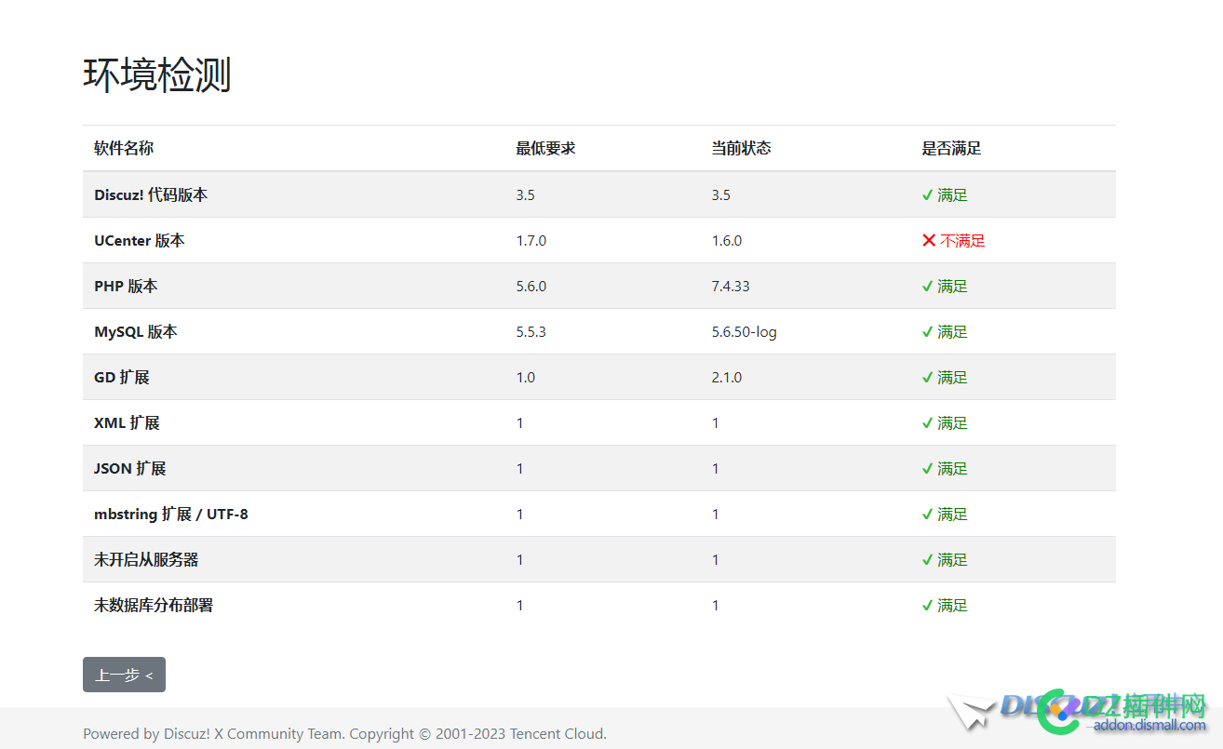Viewport: 1223px width, 749px height.
Task: Select the PHP 版本 row label
Action: pyautogui.click(x=126, y=286)
